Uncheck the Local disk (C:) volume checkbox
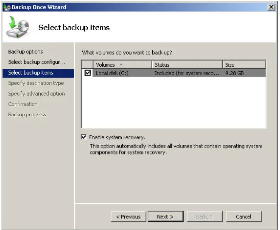 coord(88,73)
